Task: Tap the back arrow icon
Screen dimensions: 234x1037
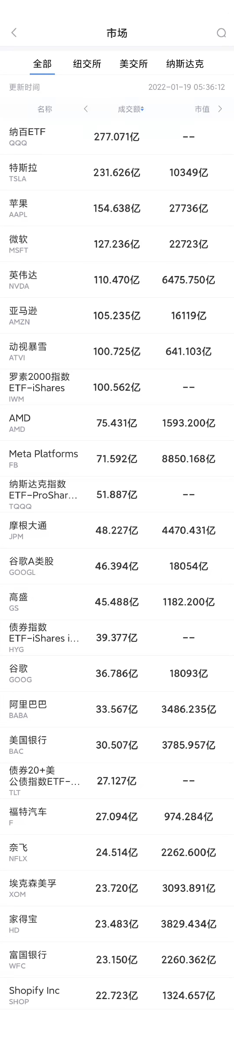Action: click(x=14, y=33)
